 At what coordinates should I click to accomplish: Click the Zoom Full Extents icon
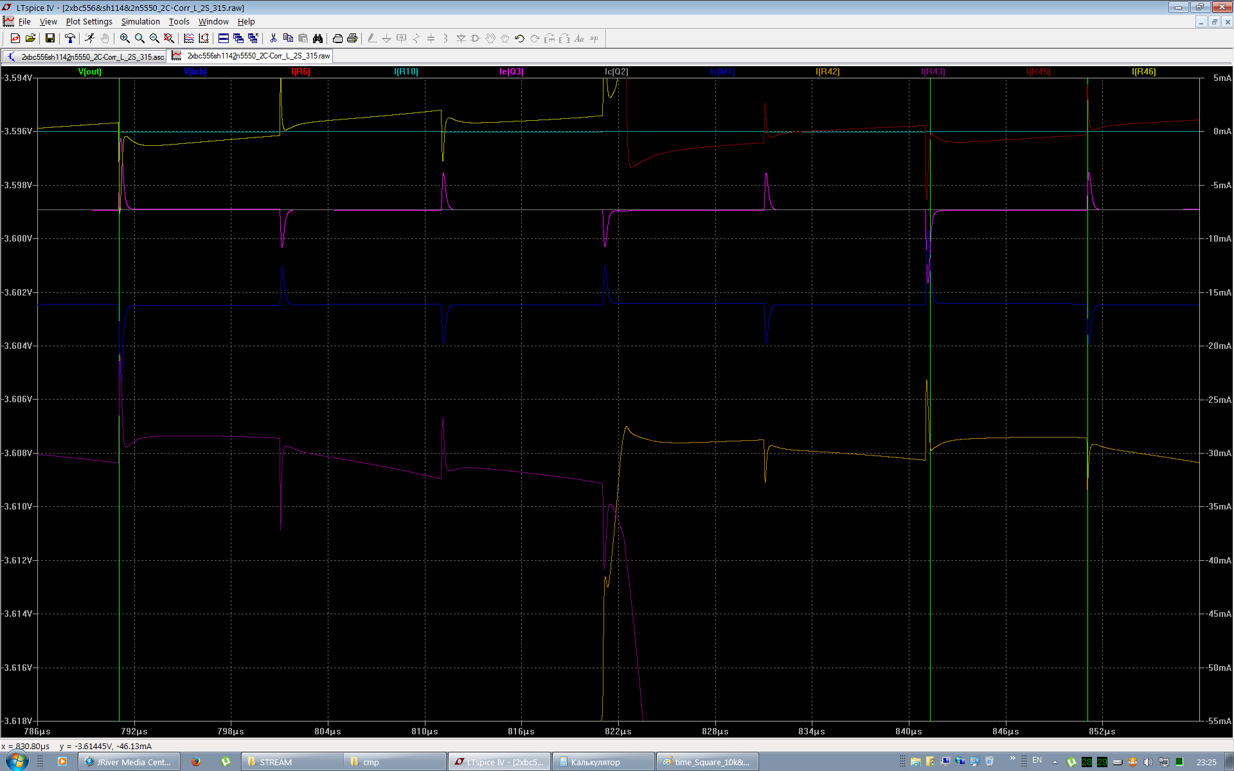[x=169, y=39]
